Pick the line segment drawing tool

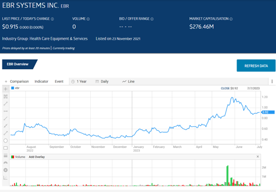pos(6,104)
